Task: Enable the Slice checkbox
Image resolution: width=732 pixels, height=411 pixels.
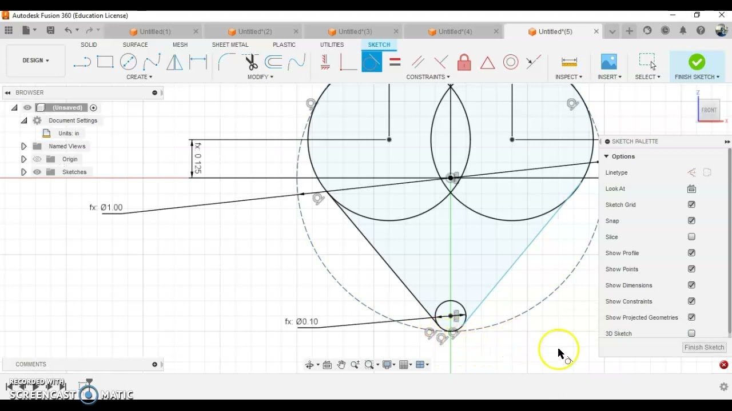Action: point(691,237)
